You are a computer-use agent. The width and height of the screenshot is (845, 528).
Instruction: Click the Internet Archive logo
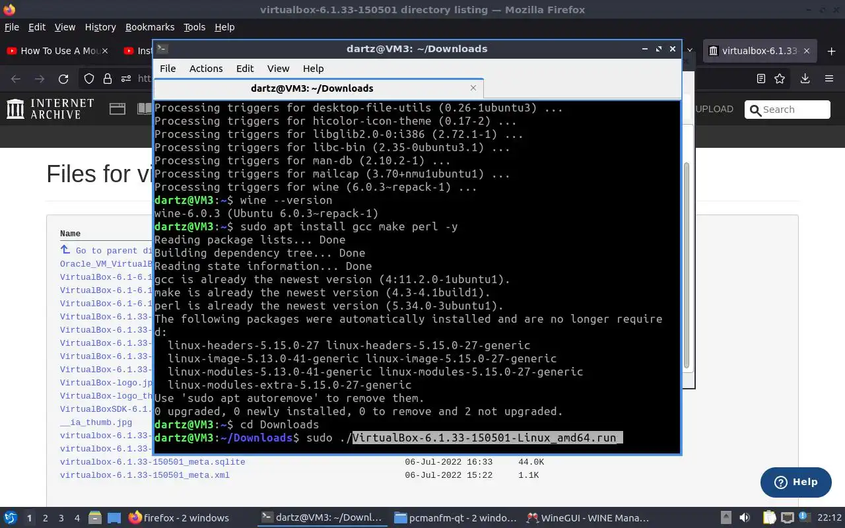click(x=50, y=109)
